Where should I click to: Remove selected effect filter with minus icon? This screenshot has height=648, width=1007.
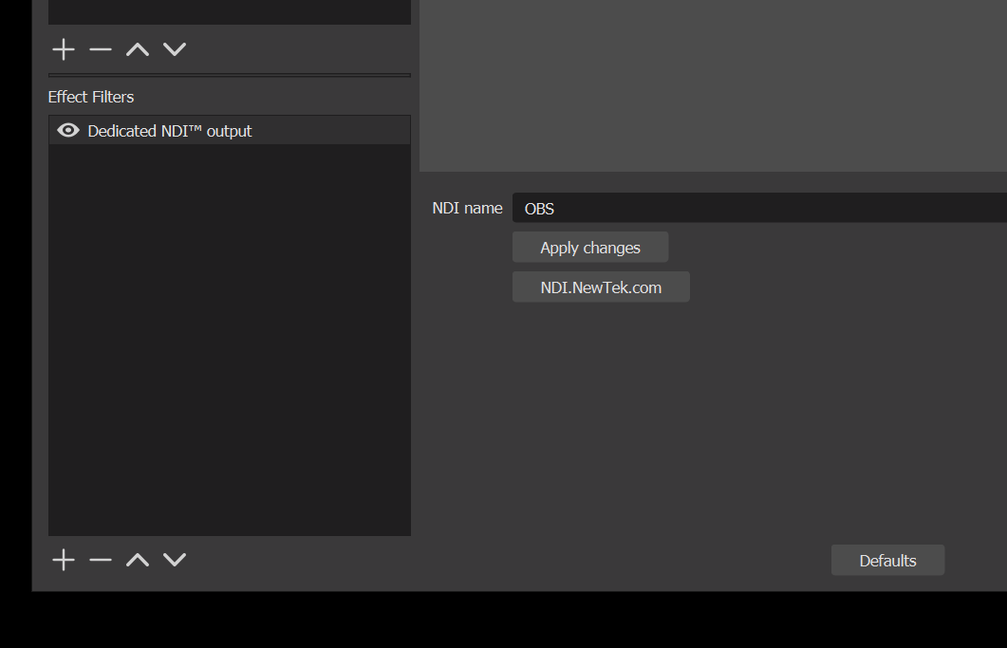pyautogui.click(x=101, y=560)
